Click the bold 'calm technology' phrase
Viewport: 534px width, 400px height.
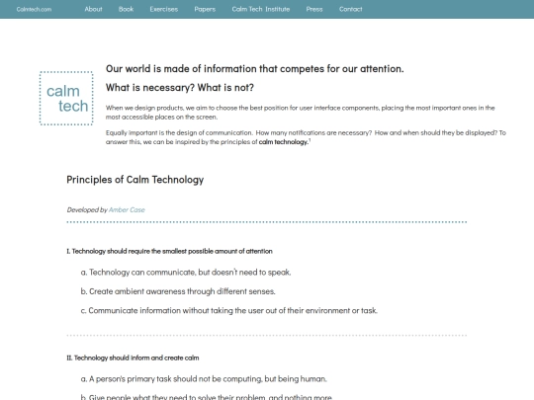(284, 142)
